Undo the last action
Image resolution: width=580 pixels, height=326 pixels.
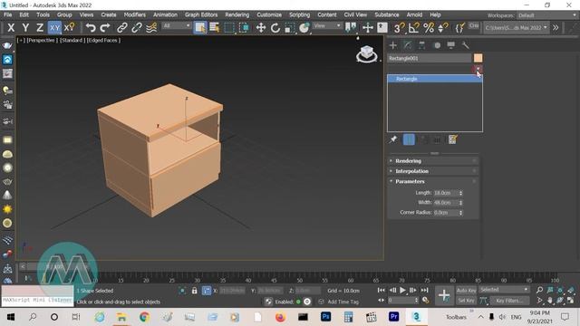click(91, 28)
